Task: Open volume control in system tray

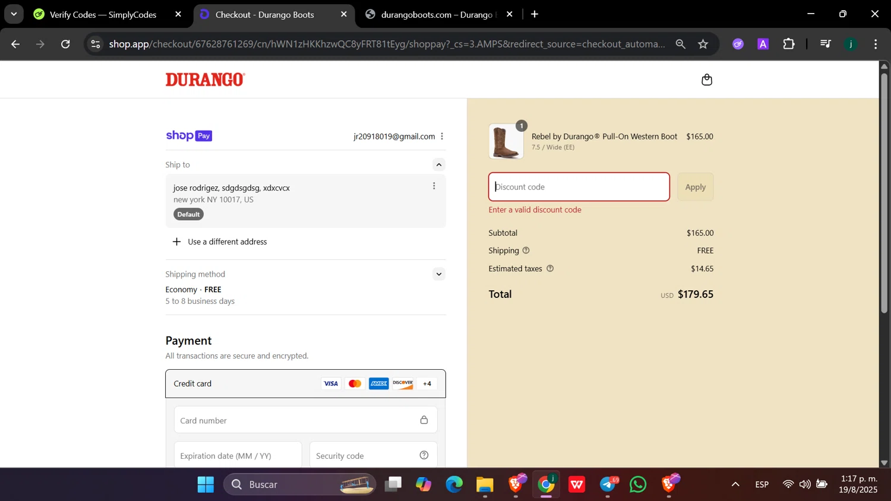Action: coord(805,484)
